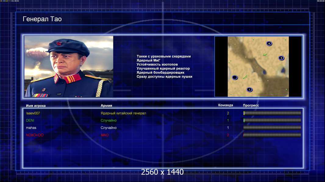This screenshot has width=325, height=182.
Task: Select start position 1 on the minimap
Action: point(250,89)
